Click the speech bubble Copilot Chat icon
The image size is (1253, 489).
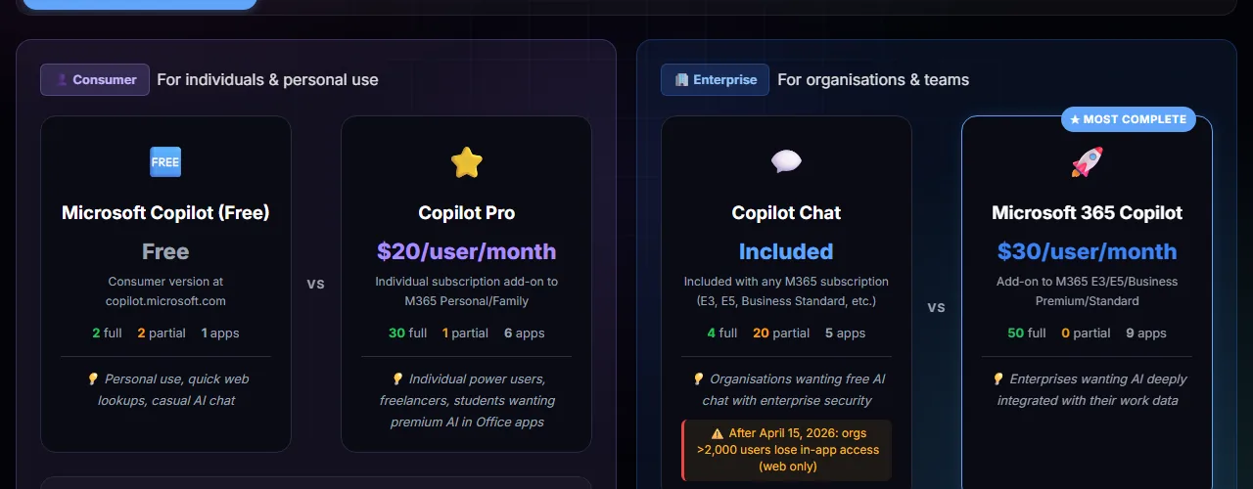(786, 162)
